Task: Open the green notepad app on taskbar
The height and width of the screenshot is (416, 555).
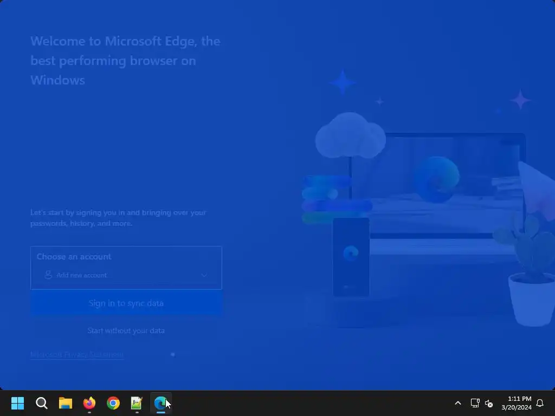Action: coord(137,403)
